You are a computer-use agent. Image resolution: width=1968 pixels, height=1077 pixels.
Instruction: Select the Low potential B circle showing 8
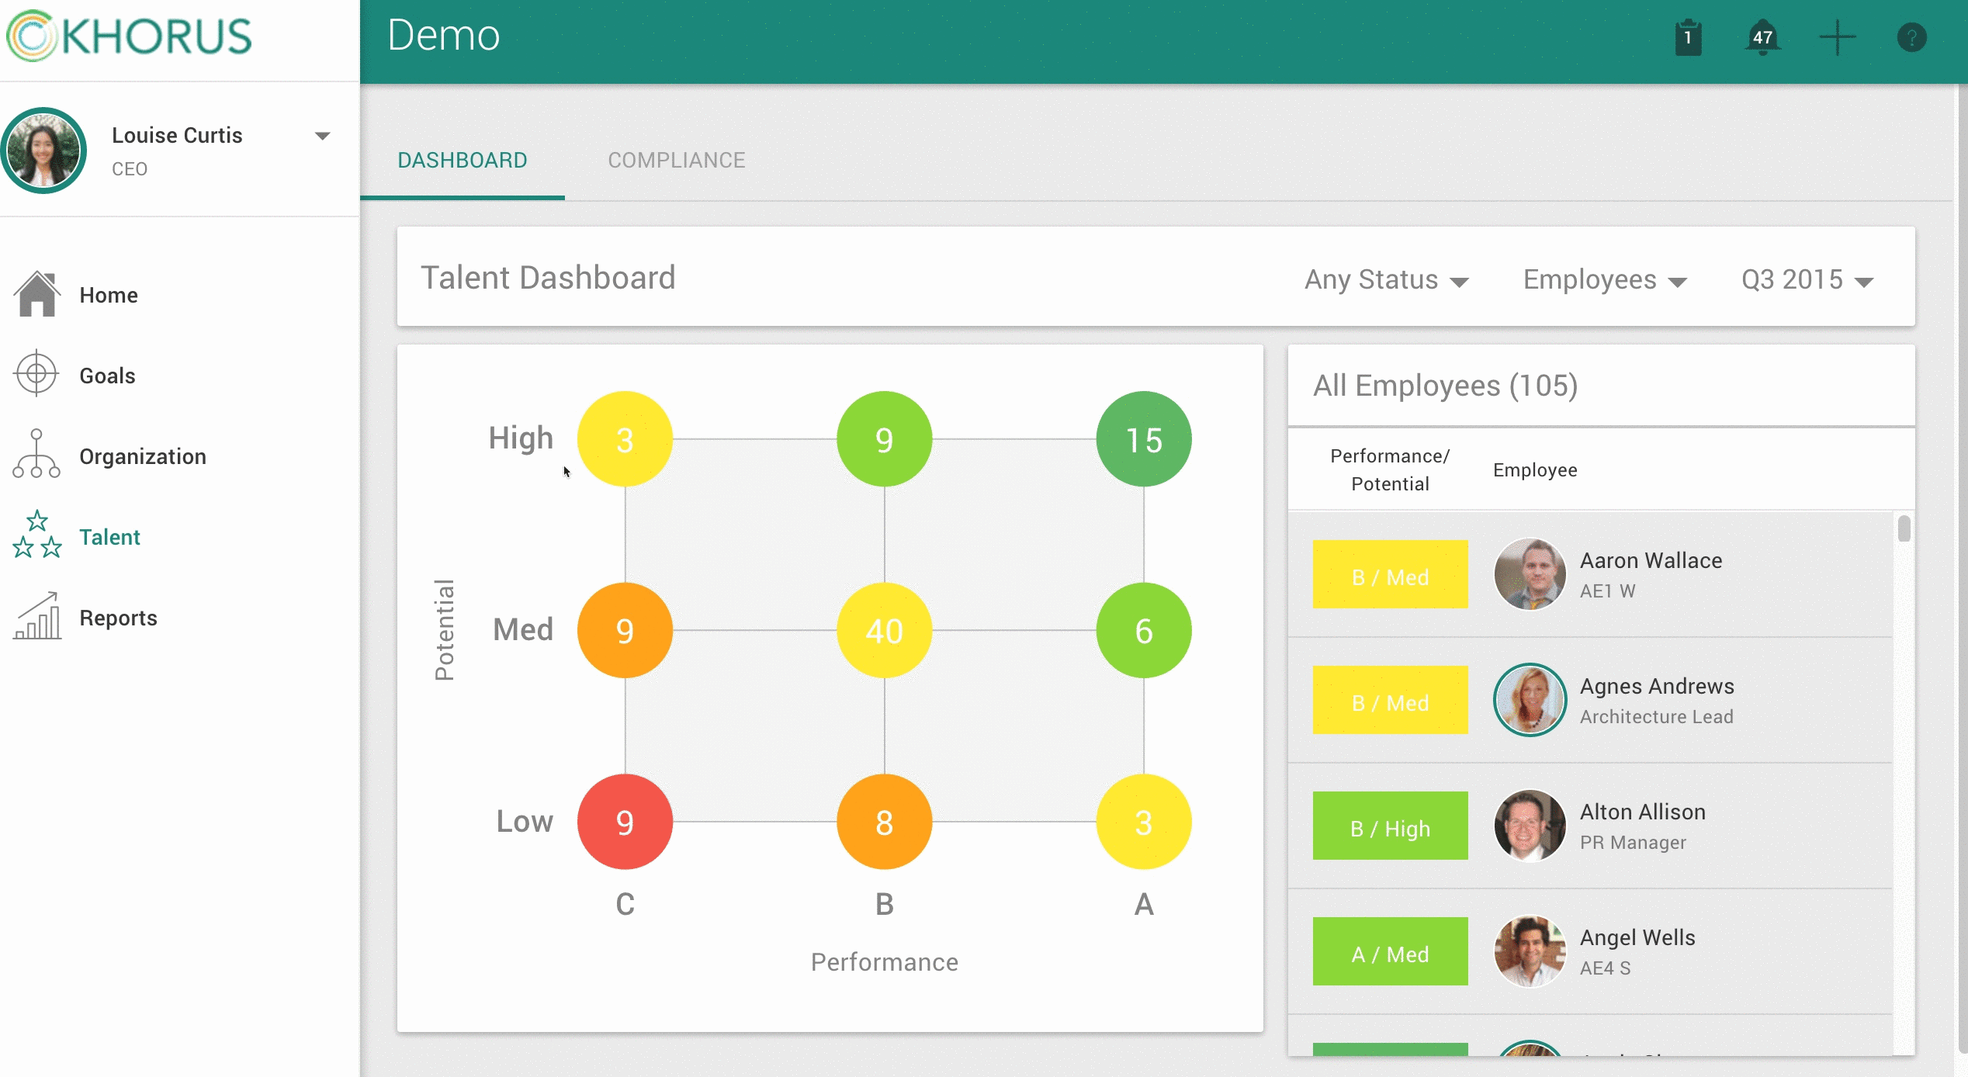pos(884,822)
